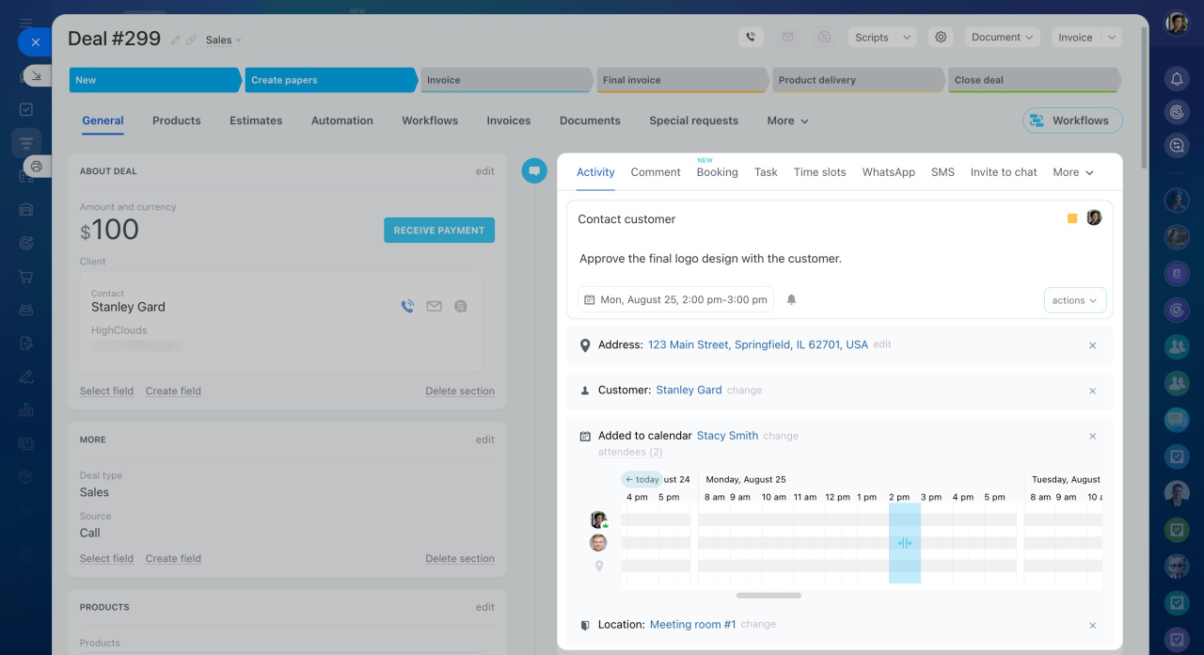Viewport: 1204px width, 655px height.
Task: Switch to the Estimates tab
Action: (x=256, y=120)
